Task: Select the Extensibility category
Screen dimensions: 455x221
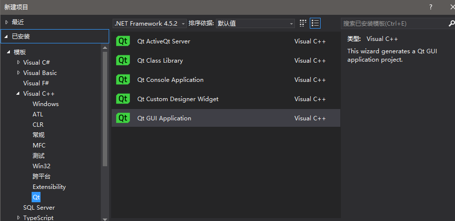Action: point(49,187)
